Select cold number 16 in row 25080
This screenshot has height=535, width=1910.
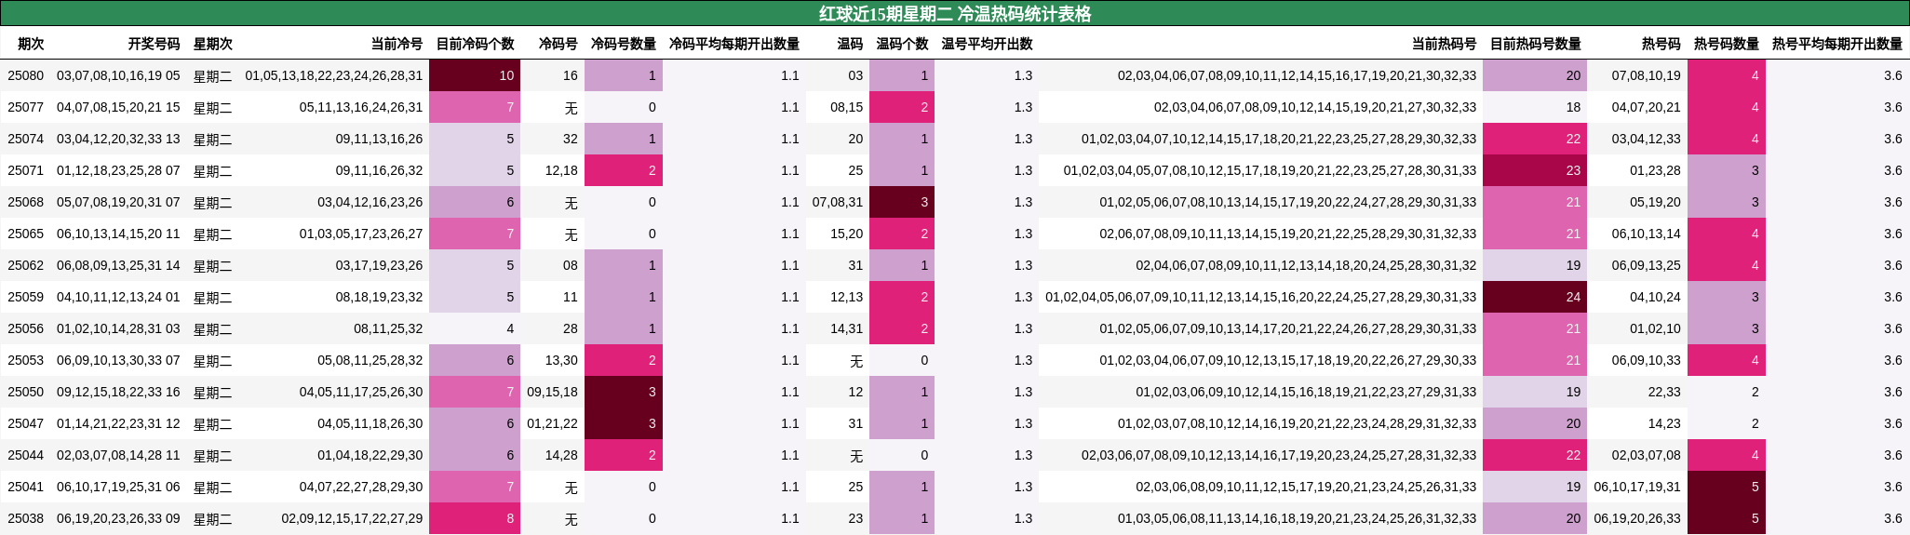(571, 75)
